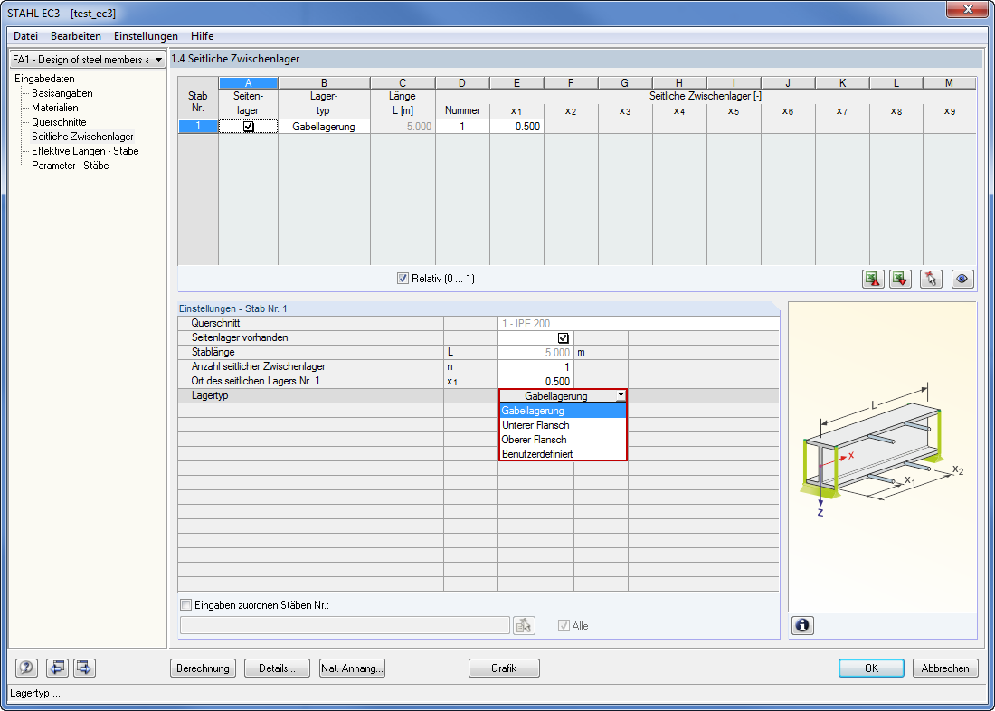
Task: Open the Datei menu
Action: pos(26,36)
